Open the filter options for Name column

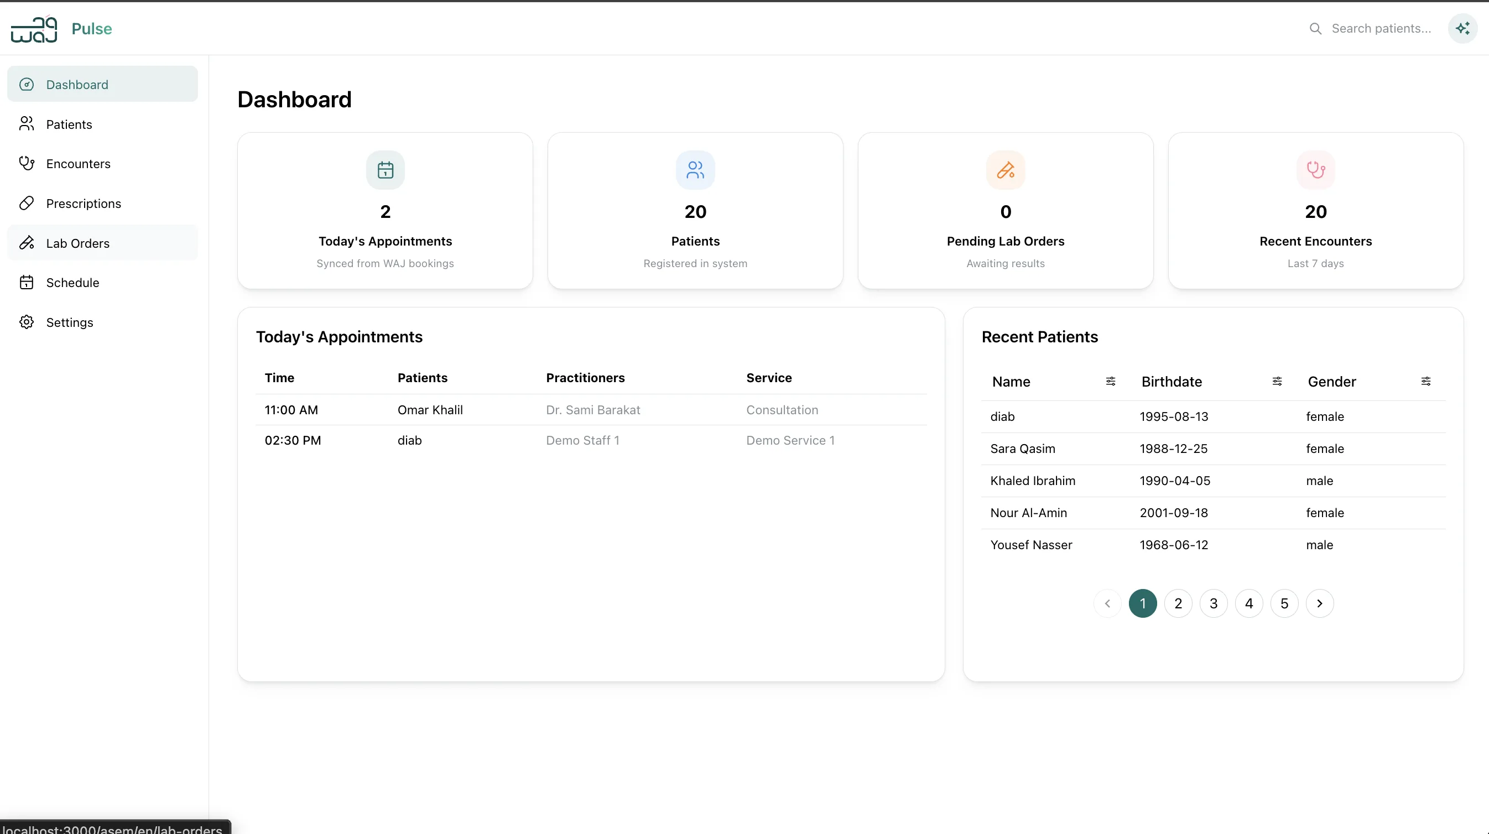(x=1111, y=382)
